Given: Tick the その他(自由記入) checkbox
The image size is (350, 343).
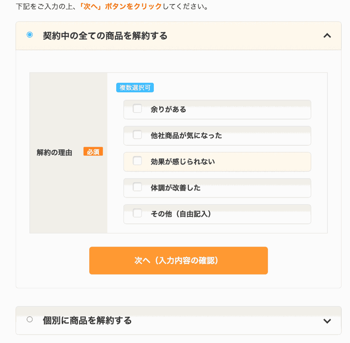Looking at the screenshot, I should [137, 213].
